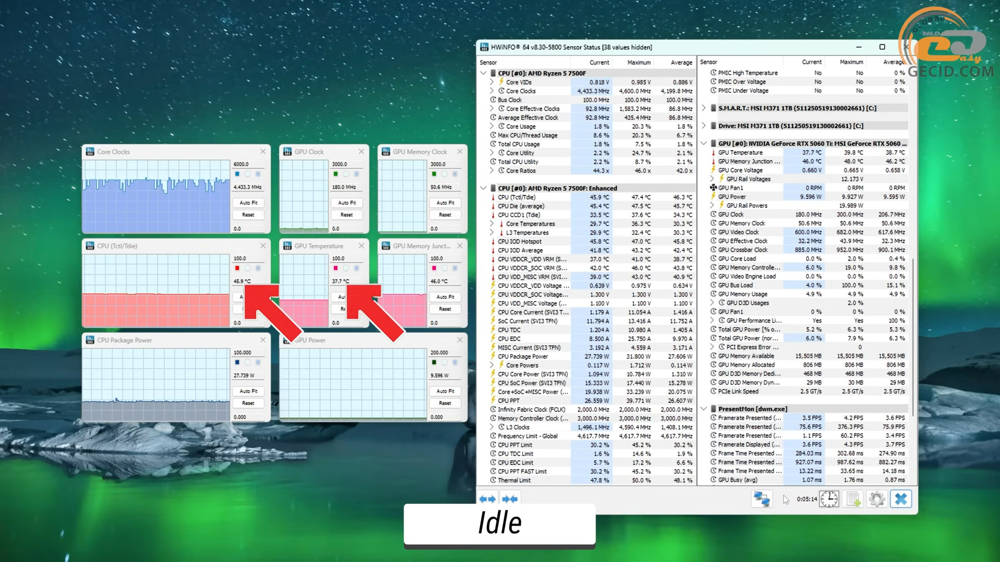Click the expand columns arrows icon
This screenshot has height=562, width=1000.
487,499
